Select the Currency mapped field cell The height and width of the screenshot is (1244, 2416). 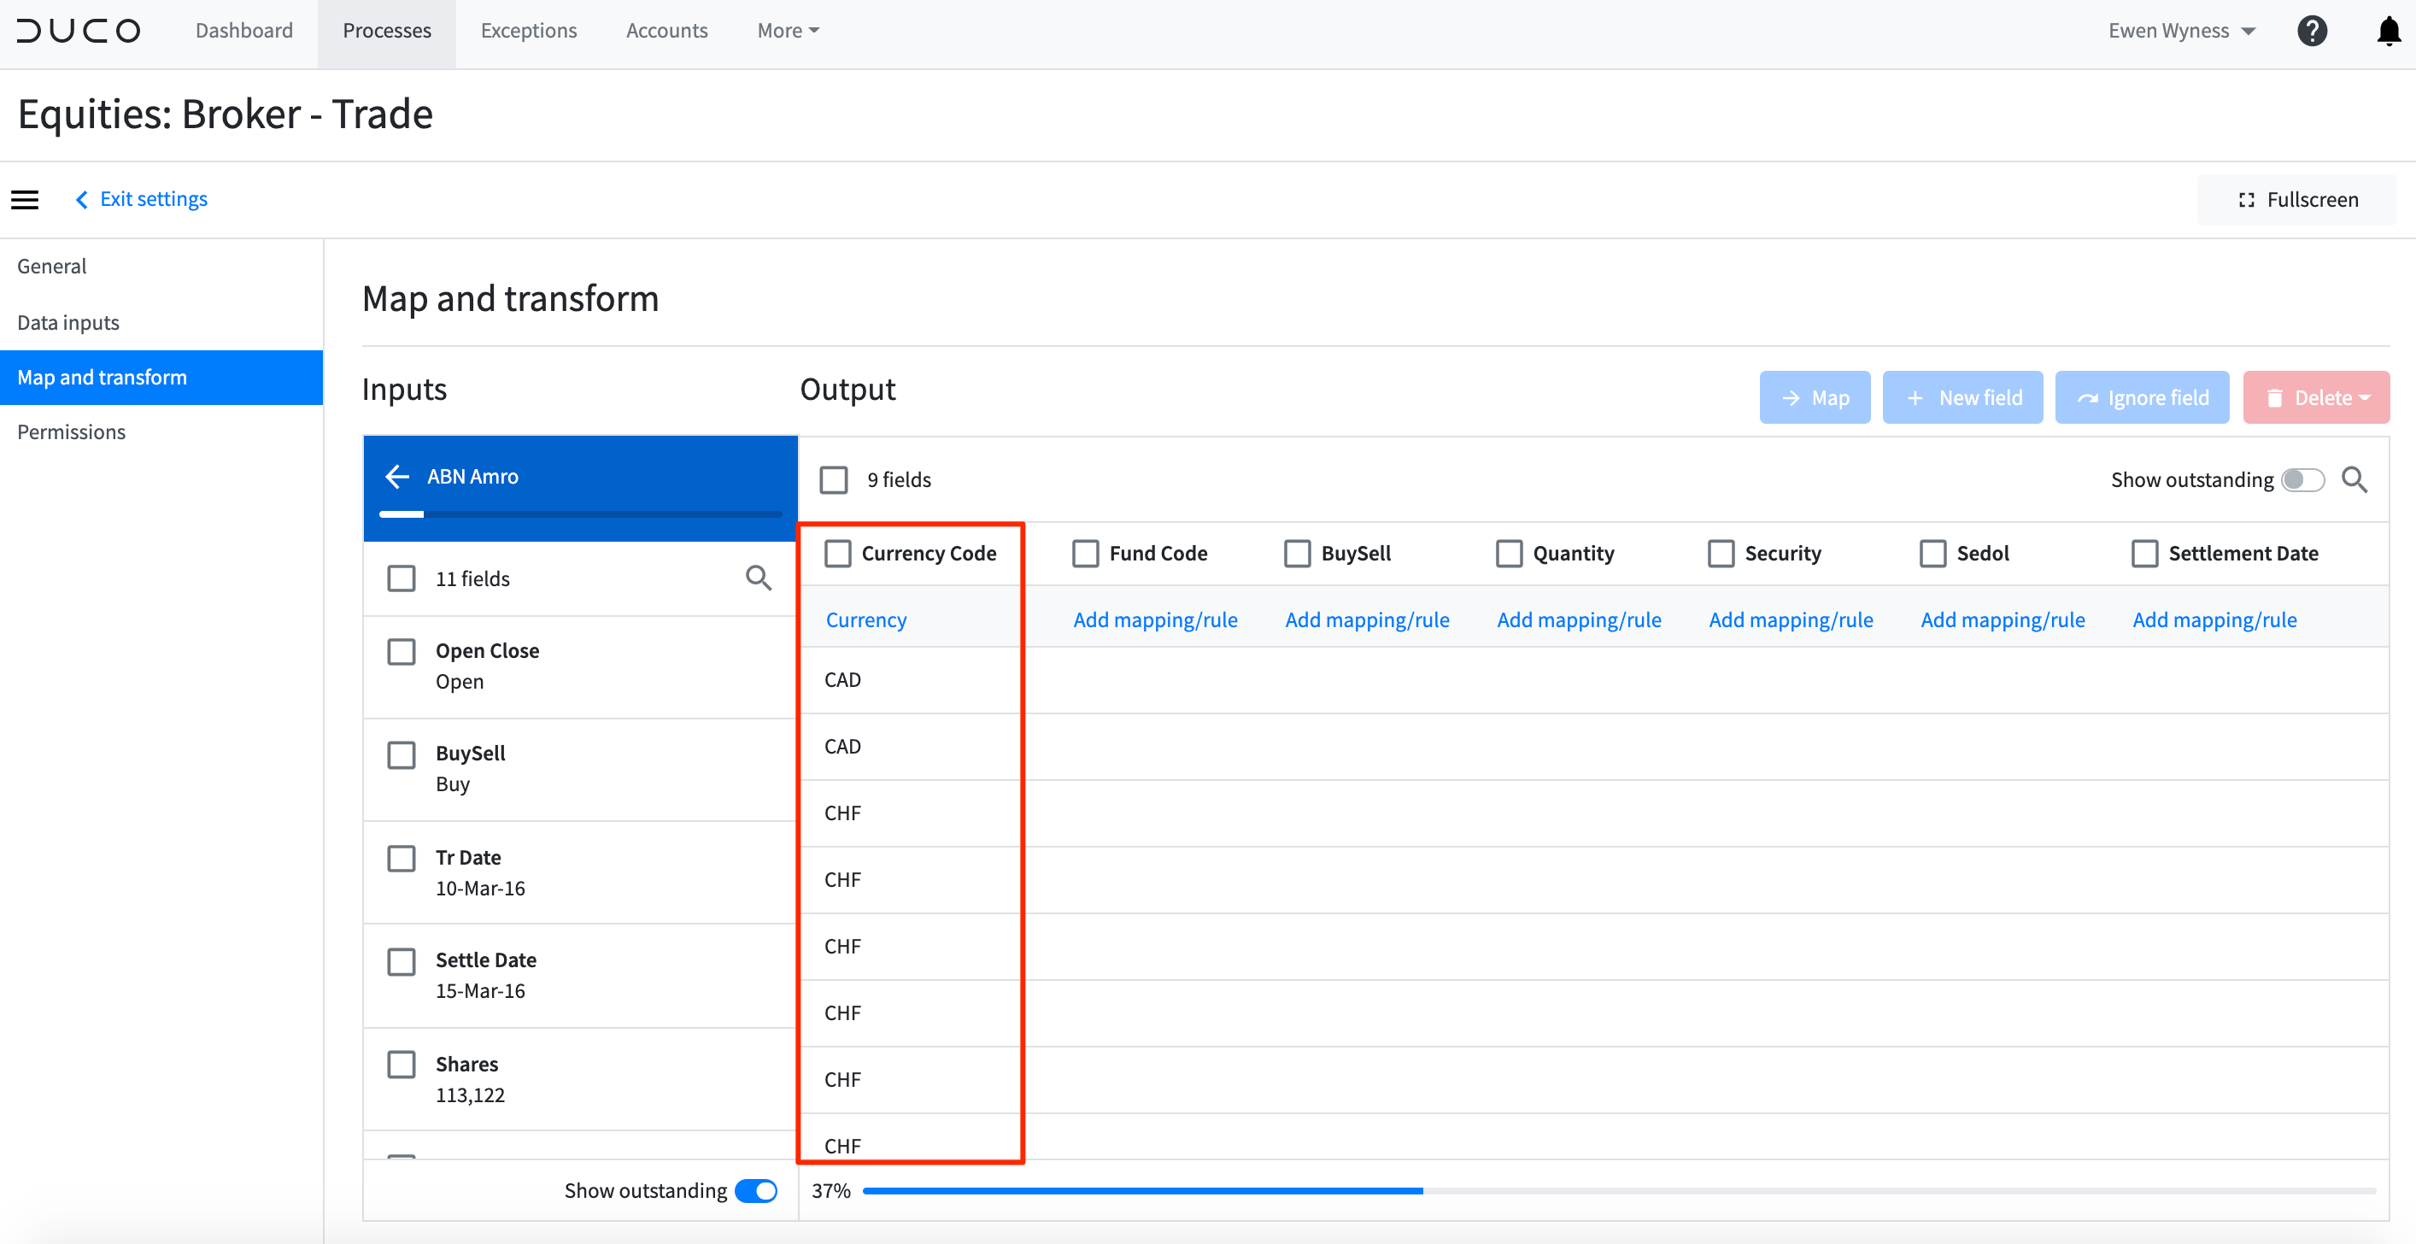click(x=865, y=619)
